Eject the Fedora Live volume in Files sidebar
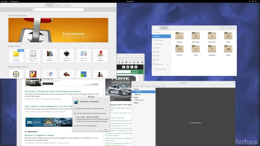This screenshot has height=146, width=260. 168,64
